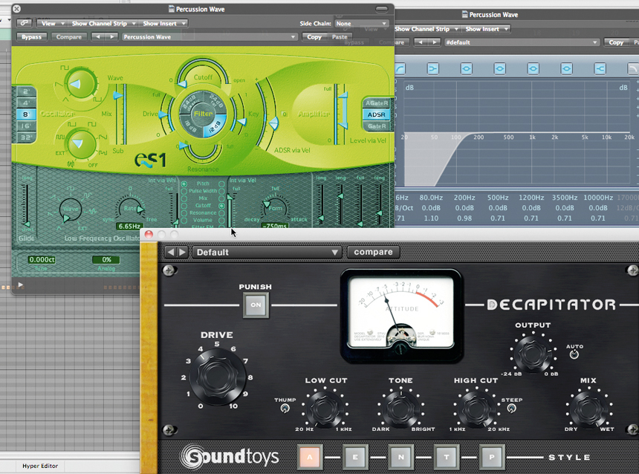The height and width of the screenshot is (474, 639).
Task: Toggle the 10000Hz high shelf band icon in EQ
Action: [600, 68]
